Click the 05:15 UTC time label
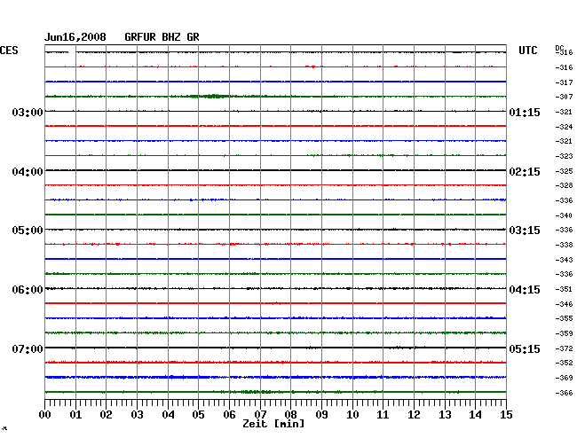This screenshot has height=438, width=577. pyautogui.click(x=525, y=348)
